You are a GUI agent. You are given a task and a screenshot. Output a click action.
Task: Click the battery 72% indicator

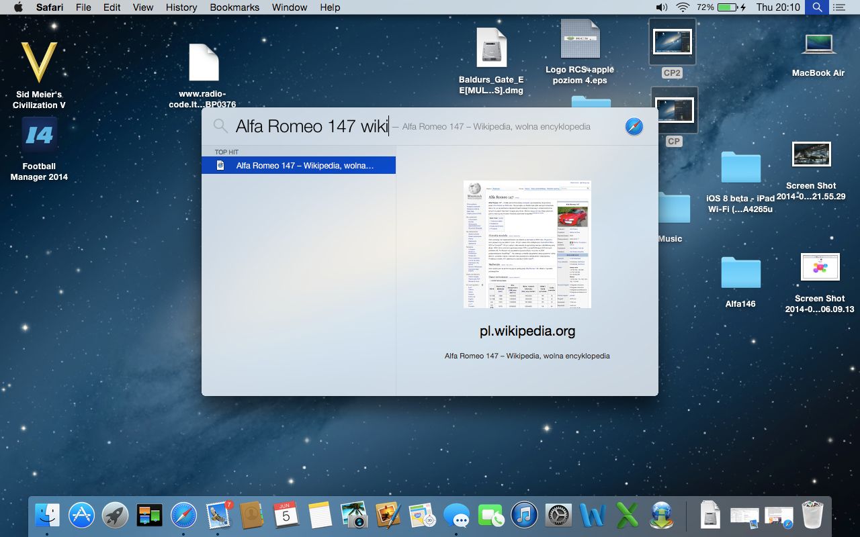coord(721,7)
